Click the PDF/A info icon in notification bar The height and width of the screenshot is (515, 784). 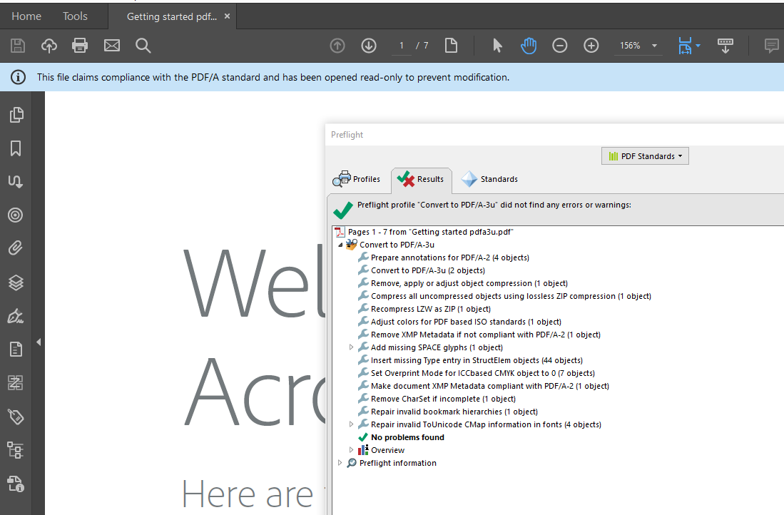pos(19,78)
